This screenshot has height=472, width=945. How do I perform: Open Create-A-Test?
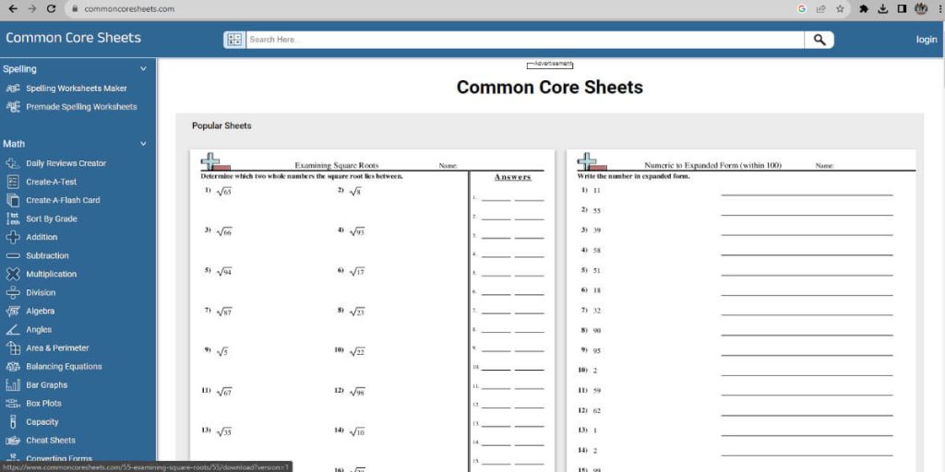(52, 182)
